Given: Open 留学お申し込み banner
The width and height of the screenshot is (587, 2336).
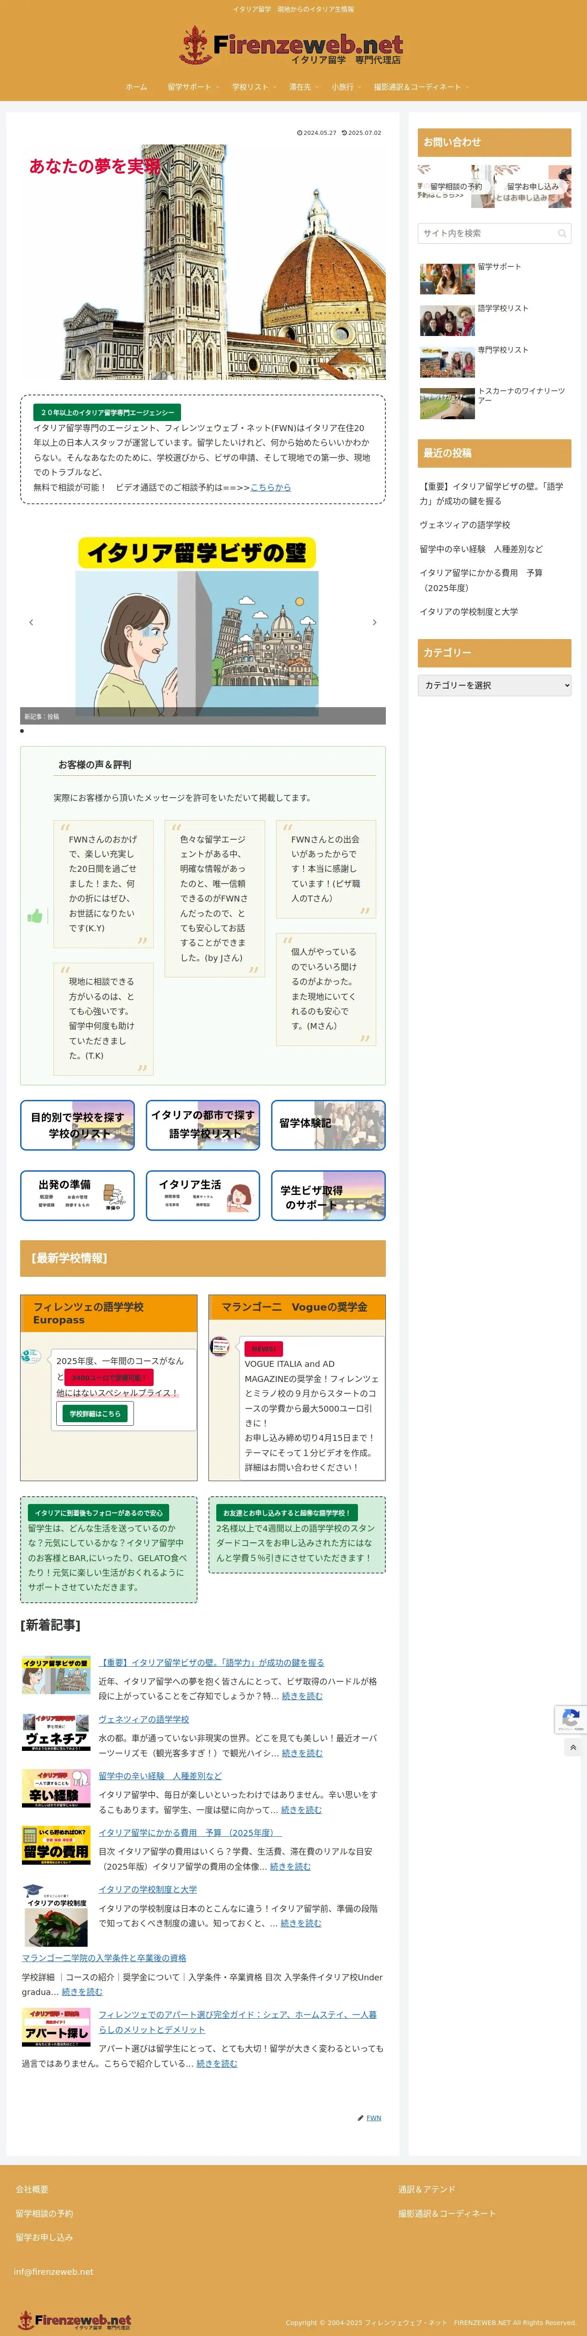Looking at the screenshot, I should 533,186.
